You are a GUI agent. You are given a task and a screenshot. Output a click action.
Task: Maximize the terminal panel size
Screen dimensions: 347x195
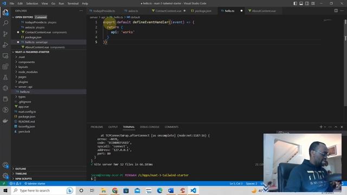(x=336, y=127)
